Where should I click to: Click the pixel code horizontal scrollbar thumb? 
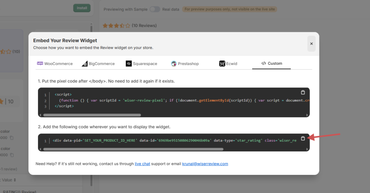(x=92, y=115)
